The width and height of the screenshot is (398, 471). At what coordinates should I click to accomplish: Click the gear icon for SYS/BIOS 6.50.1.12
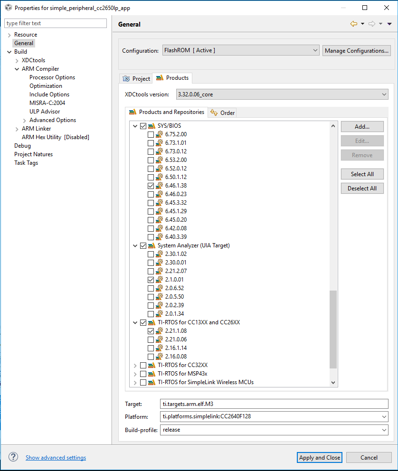(x=159, y=177)
